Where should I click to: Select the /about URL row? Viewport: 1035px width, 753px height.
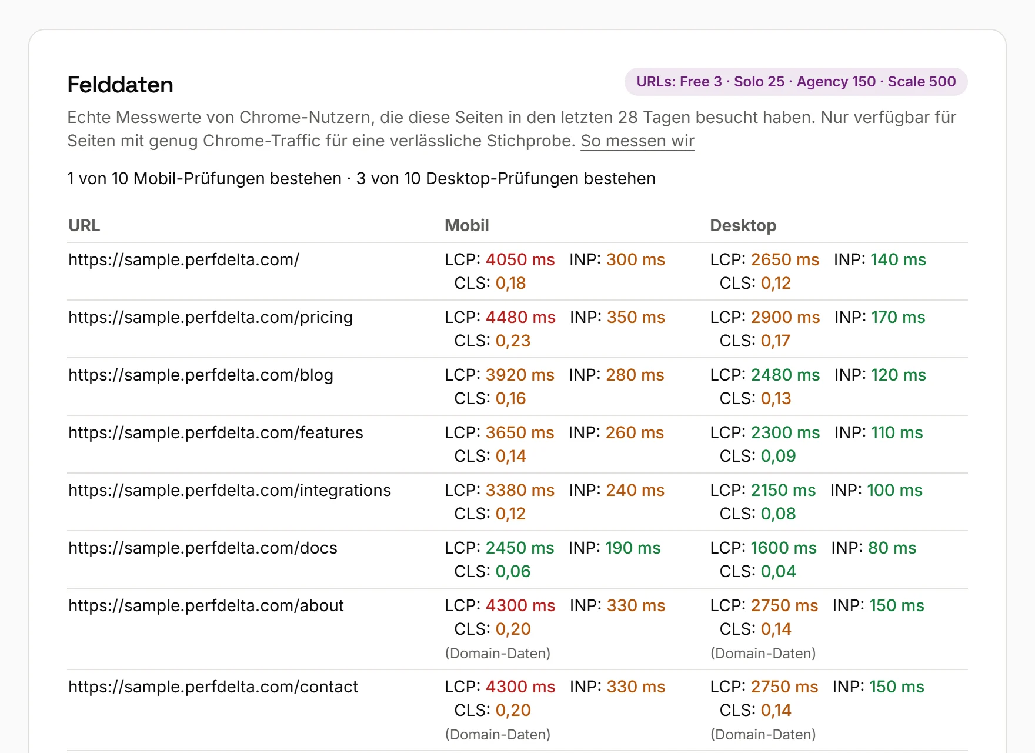[517, 629]
